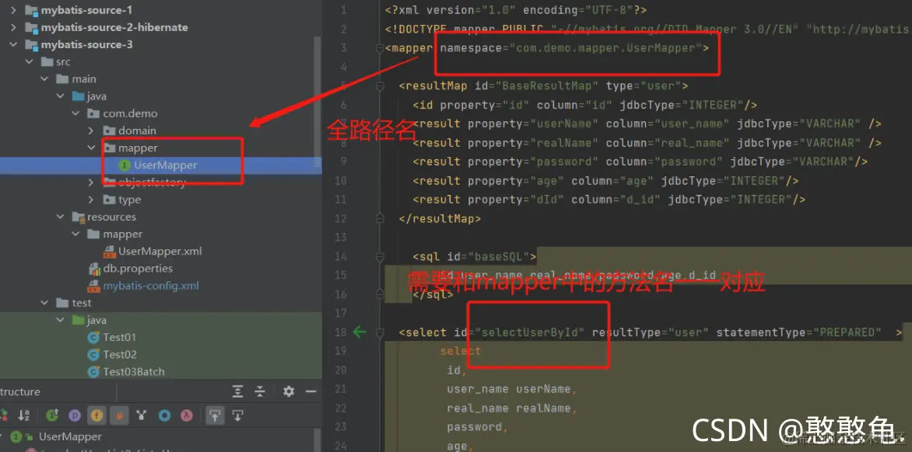
Task: Collapse the test folder node
Action: click(x=45, y=303)
